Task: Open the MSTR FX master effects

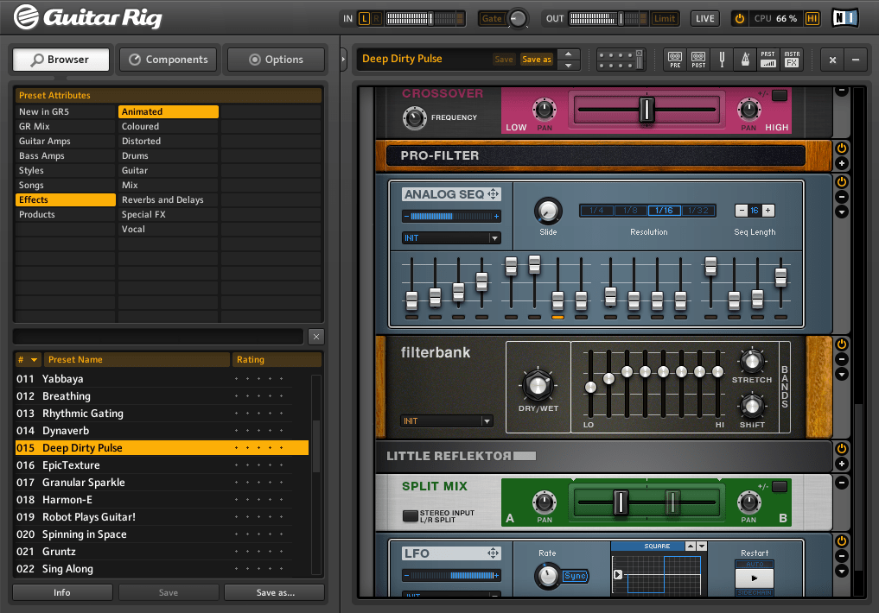Action: (792, 59)
